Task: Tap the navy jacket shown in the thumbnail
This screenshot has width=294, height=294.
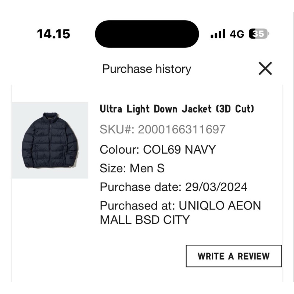Action: pos(50,140)
